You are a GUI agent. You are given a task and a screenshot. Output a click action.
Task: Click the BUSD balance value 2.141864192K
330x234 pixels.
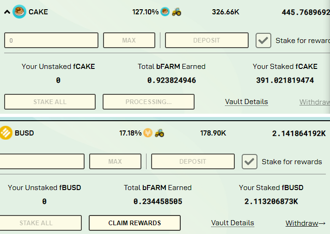click(x=299, y=133)
